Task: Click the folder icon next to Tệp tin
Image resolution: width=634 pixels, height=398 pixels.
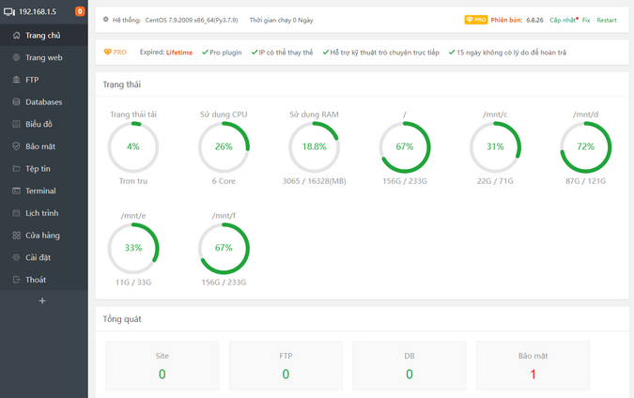Action: point(16,169)
